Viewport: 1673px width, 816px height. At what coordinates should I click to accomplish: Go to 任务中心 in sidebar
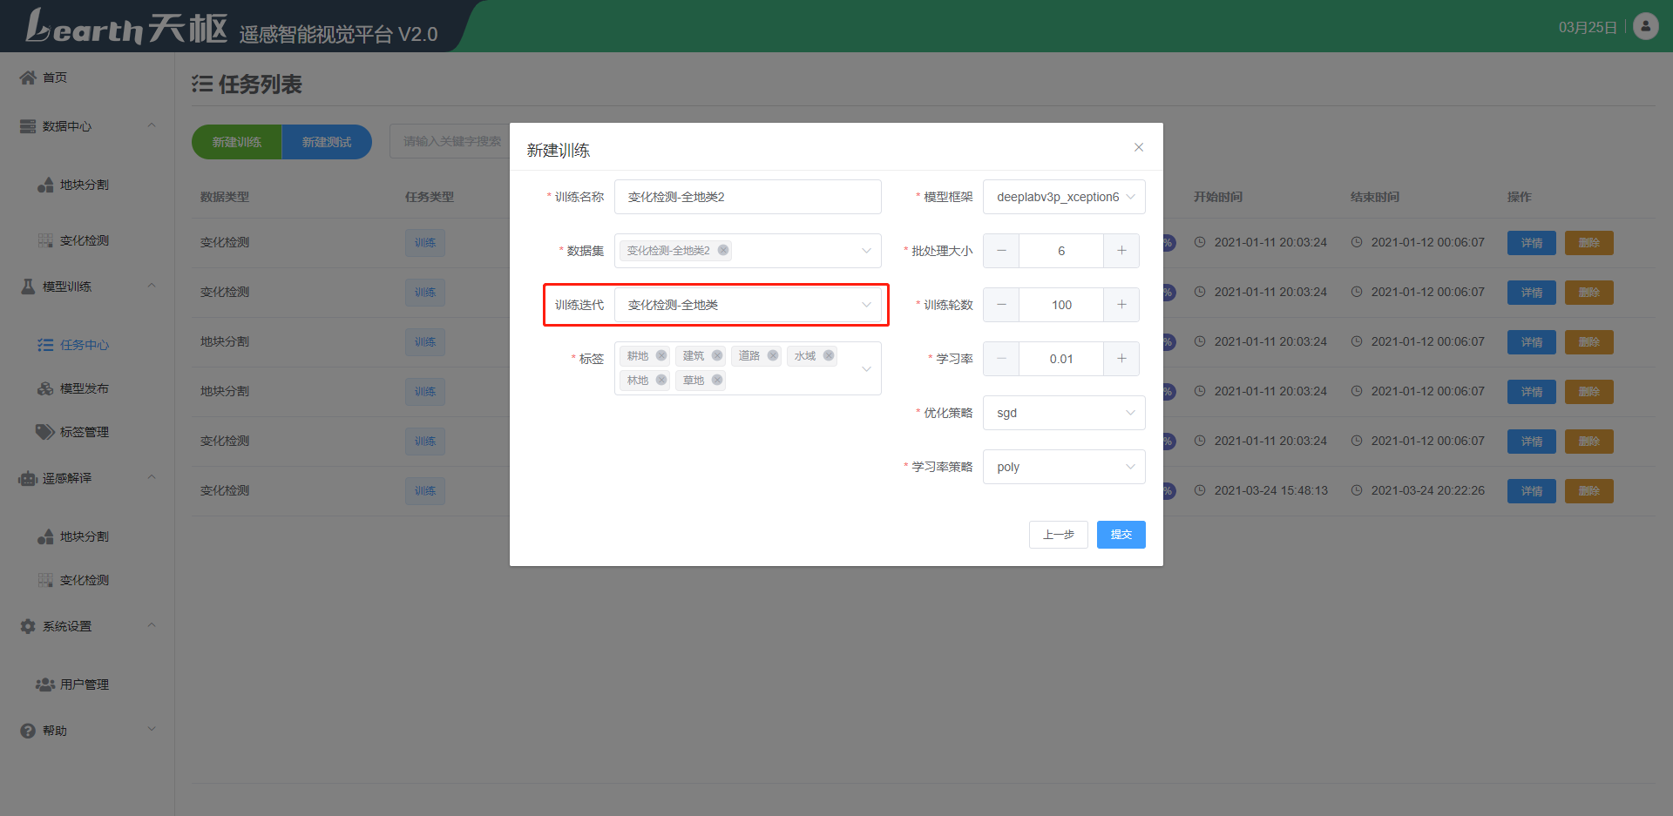(84, 345)
